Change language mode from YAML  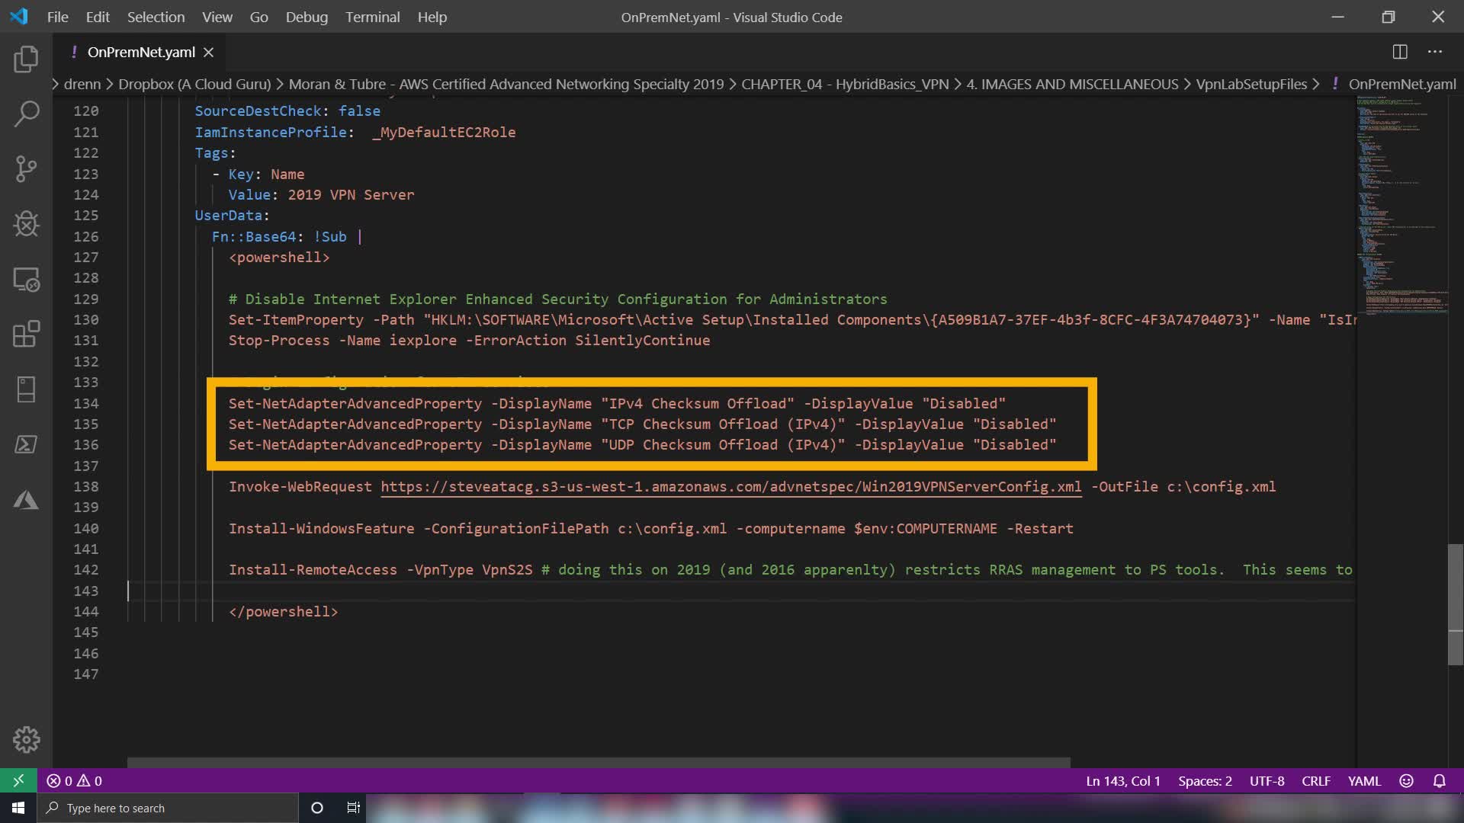pyautogui.click(x=1363, y=781)
